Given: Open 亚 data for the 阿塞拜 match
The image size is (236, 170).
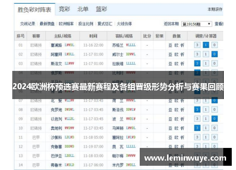Looking at the screenshot, I should (170, 54).
